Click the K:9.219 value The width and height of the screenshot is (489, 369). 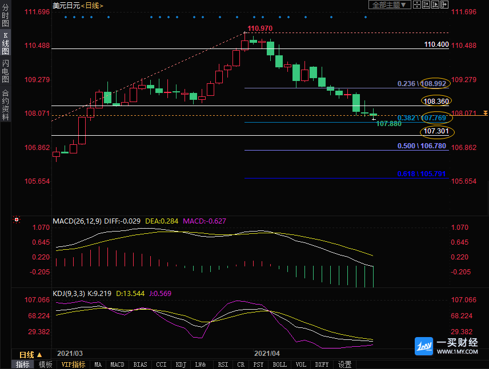[99, 293]
